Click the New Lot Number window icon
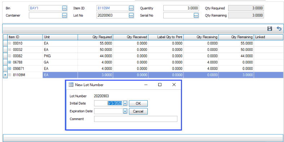This screenshot has width=284, height=142. click(71, 85)
